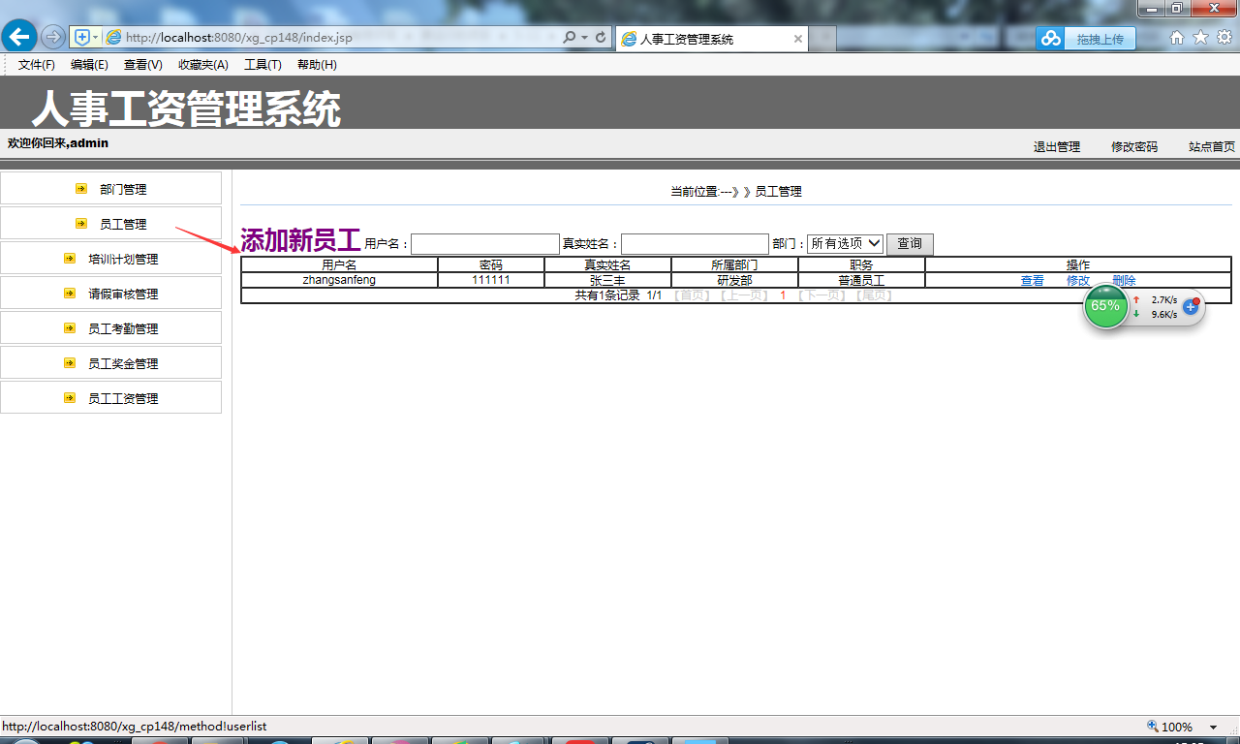1240x744 pixels.
Task: Click the browser address bar URL
Action: (x=239, y=38)
